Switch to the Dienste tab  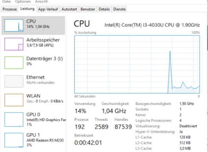[119, 9]
